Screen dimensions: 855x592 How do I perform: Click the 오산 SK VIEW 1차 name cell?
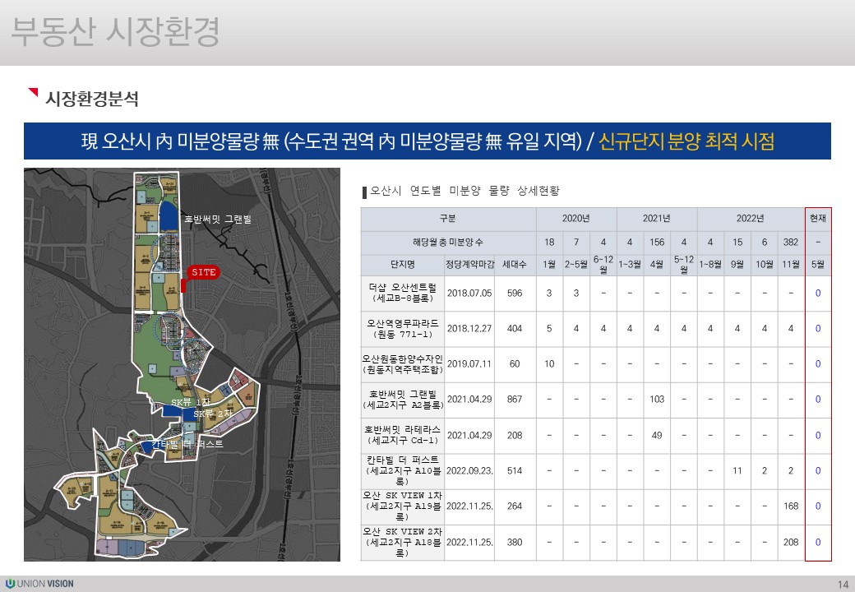click(402, 506)
